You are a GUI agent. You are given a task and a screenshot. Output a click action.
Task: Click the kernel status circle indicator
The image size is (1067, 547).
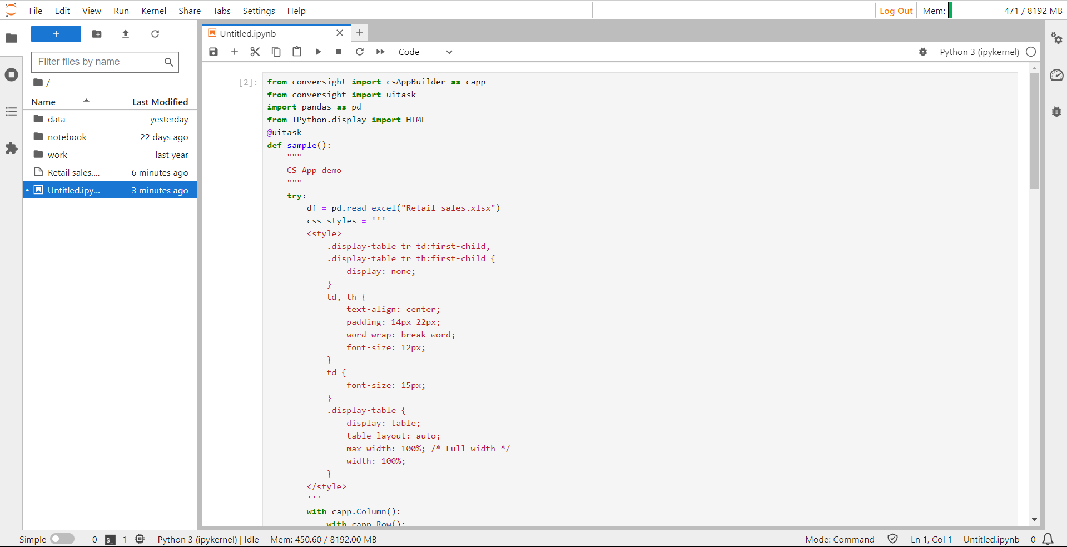[1031, 52]
